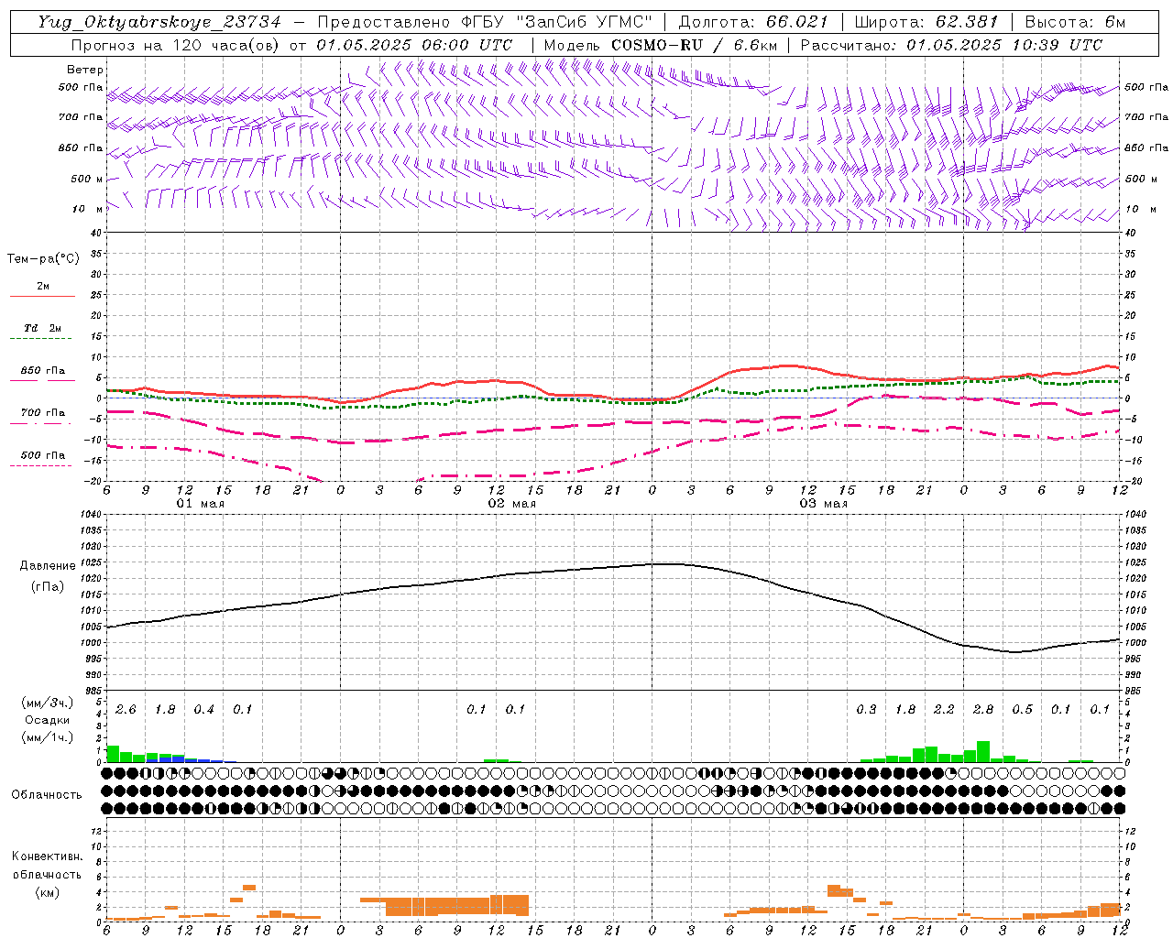This screenshot has height=938, width=1173.
Task: Select the text Предоставлено ФГБУ "ЗапСиб УГМС"
Action: [x=485, y=22]
